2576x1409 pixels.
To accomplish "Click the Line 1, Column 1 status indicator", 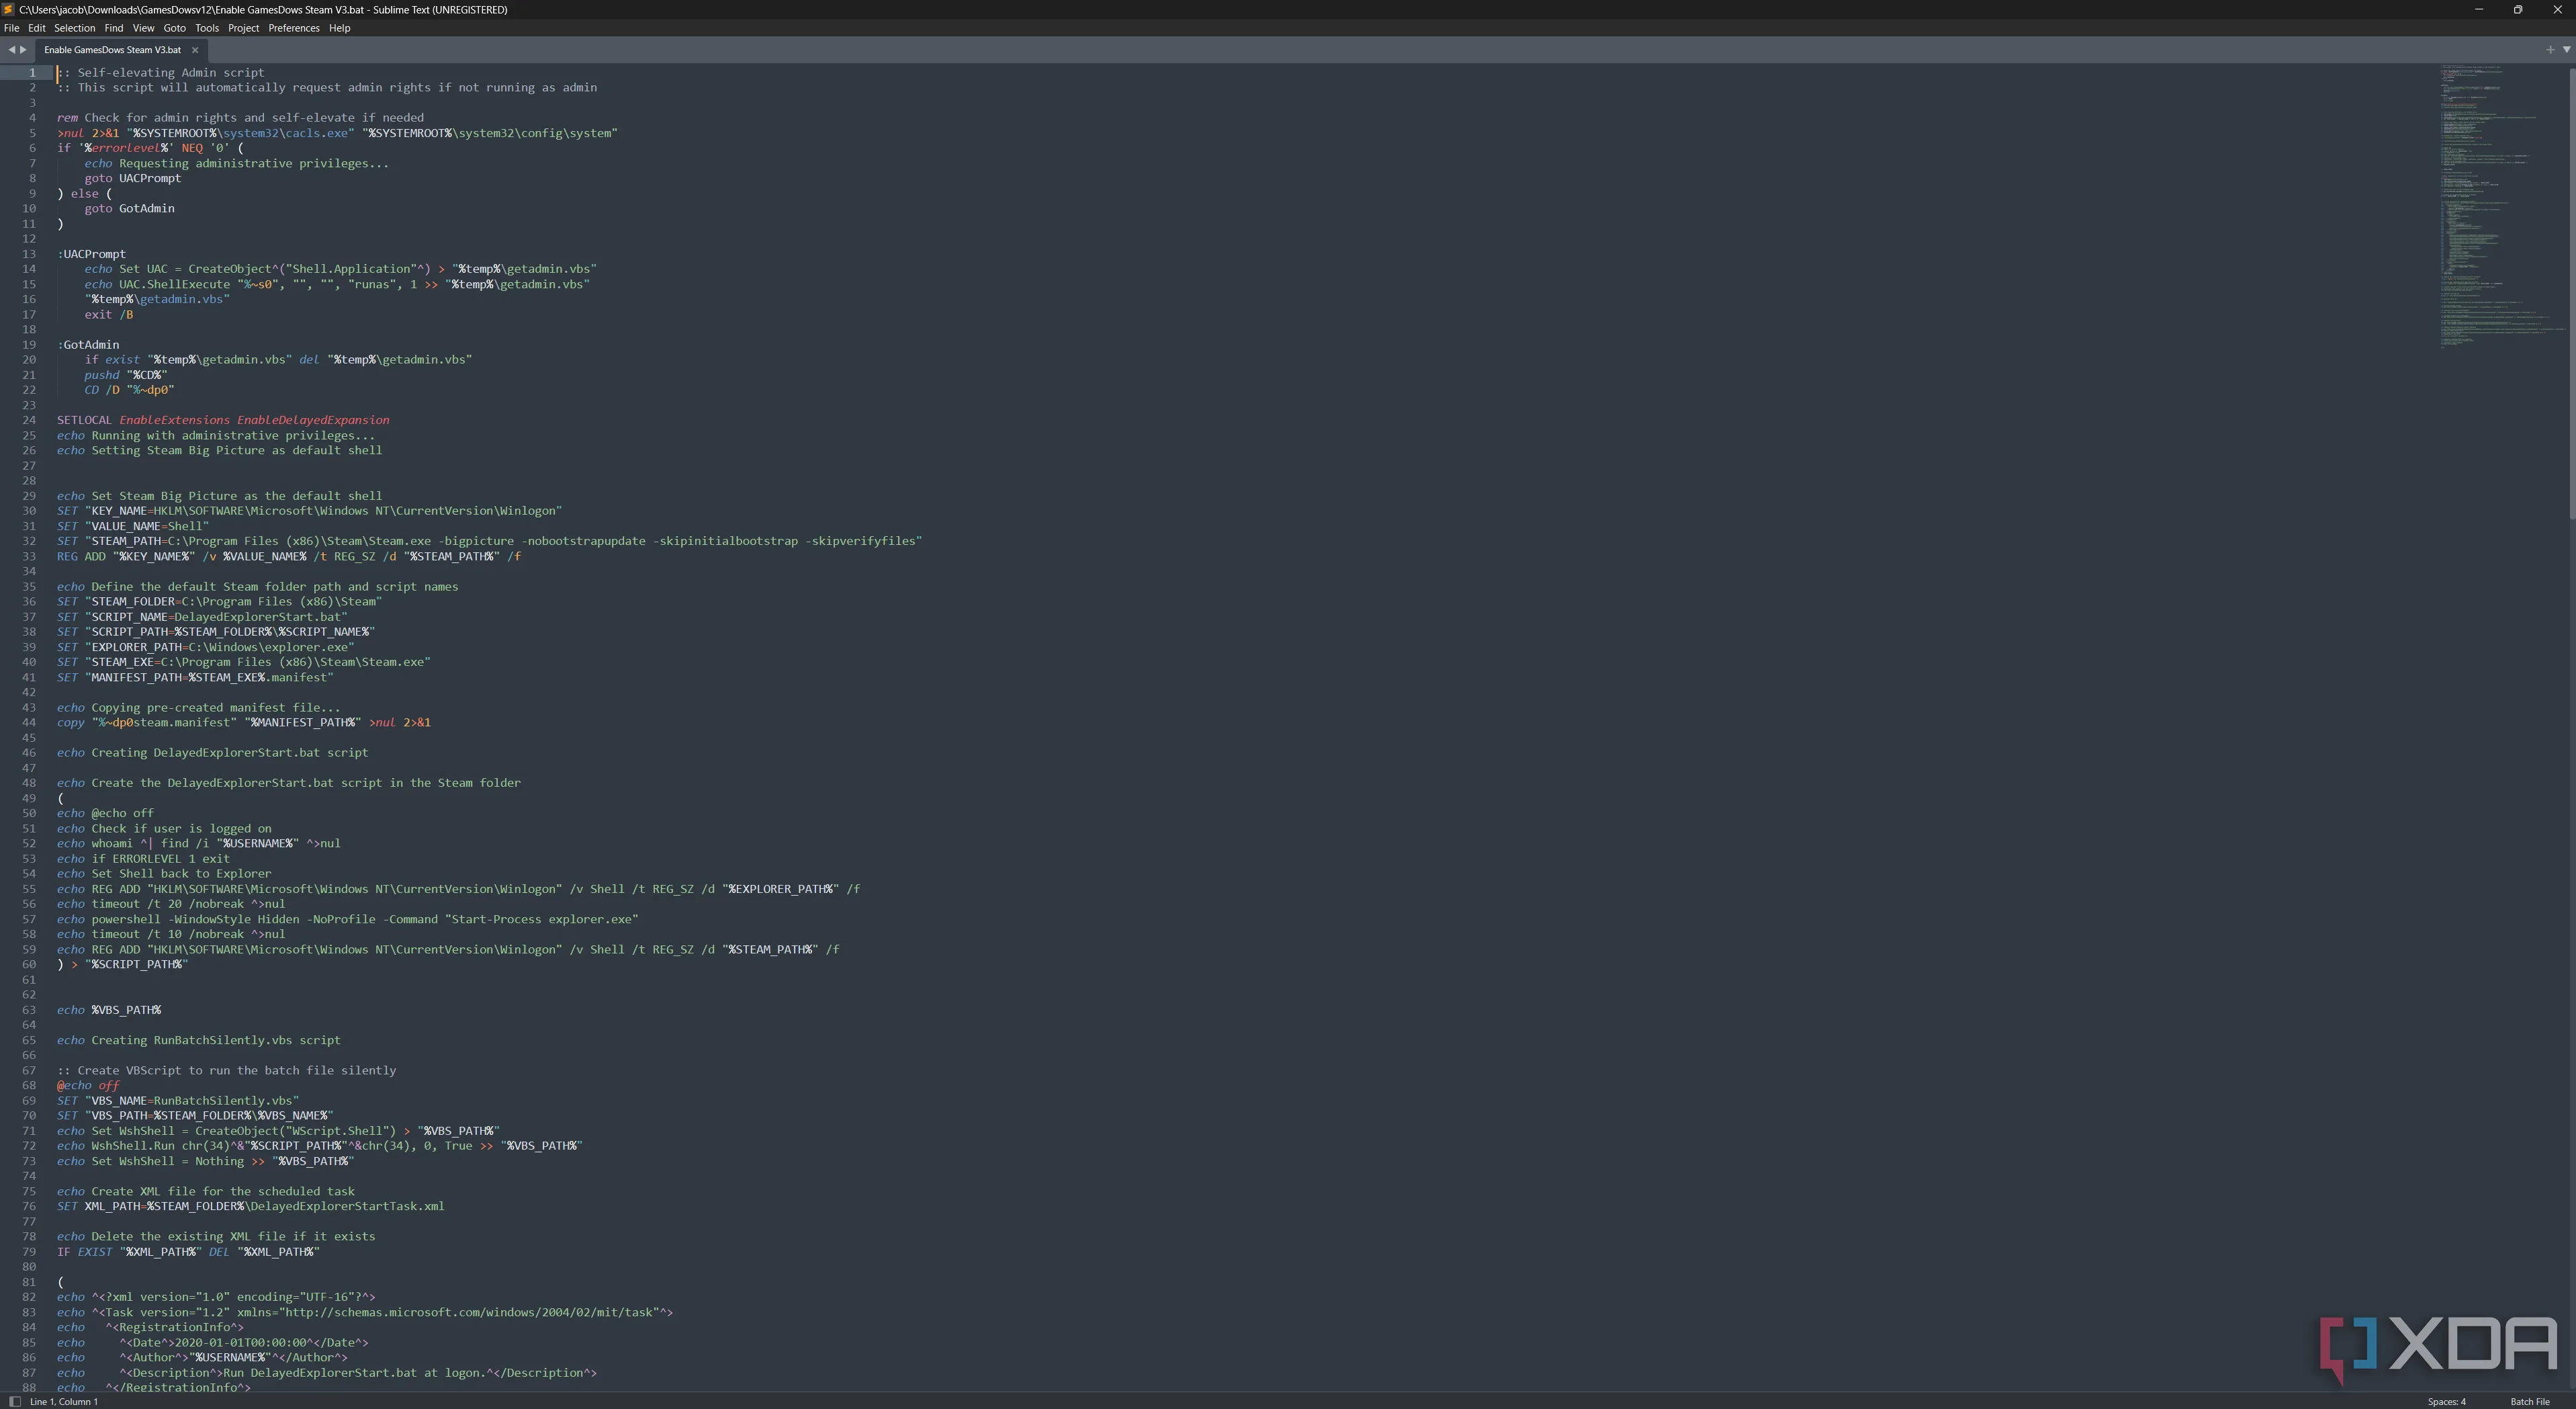I will coord(64,1401).
